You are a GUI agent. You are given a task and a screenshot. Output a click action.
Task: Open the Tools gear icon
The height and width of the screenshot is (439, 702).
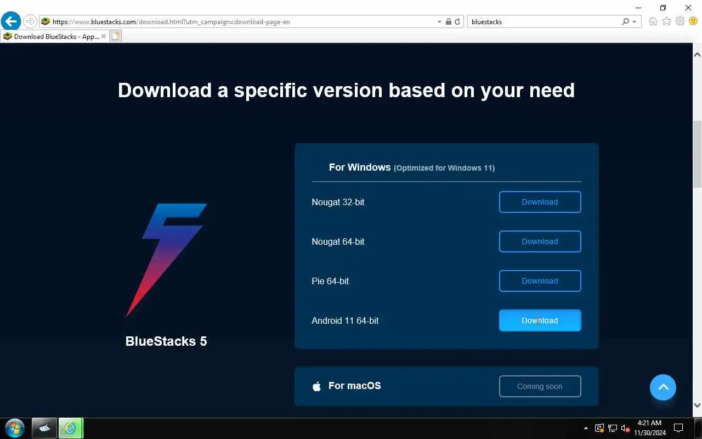(680, 21)
